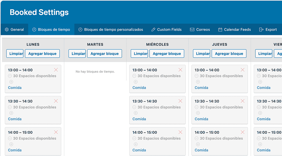Decrease spaces for Lunes 13:30 block
This screenshot has width=282, height=156.
point(10,107)
